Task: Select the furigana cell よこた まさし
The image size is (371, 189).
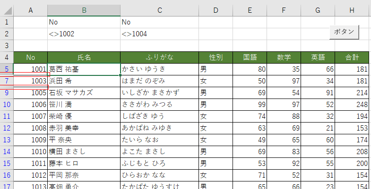Action: (x=159, y=152)
